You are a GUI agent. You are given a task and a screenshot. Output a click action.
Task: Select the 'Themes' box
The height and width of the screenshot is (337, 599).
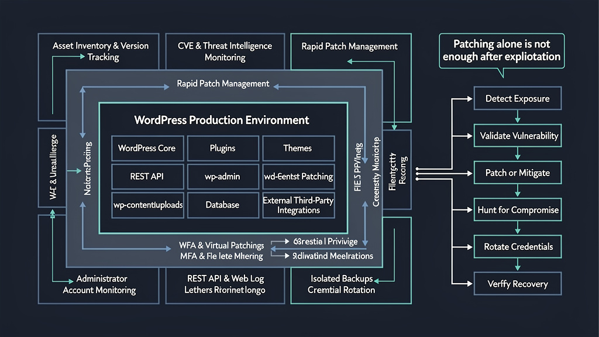[x=298, y=148]
